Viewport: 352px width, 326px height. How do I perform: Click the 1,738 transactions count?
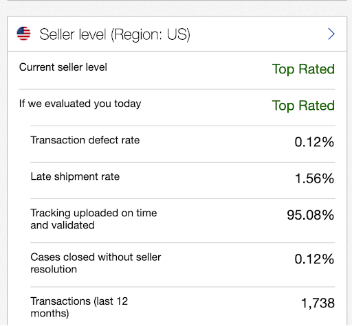pos(318,303)
